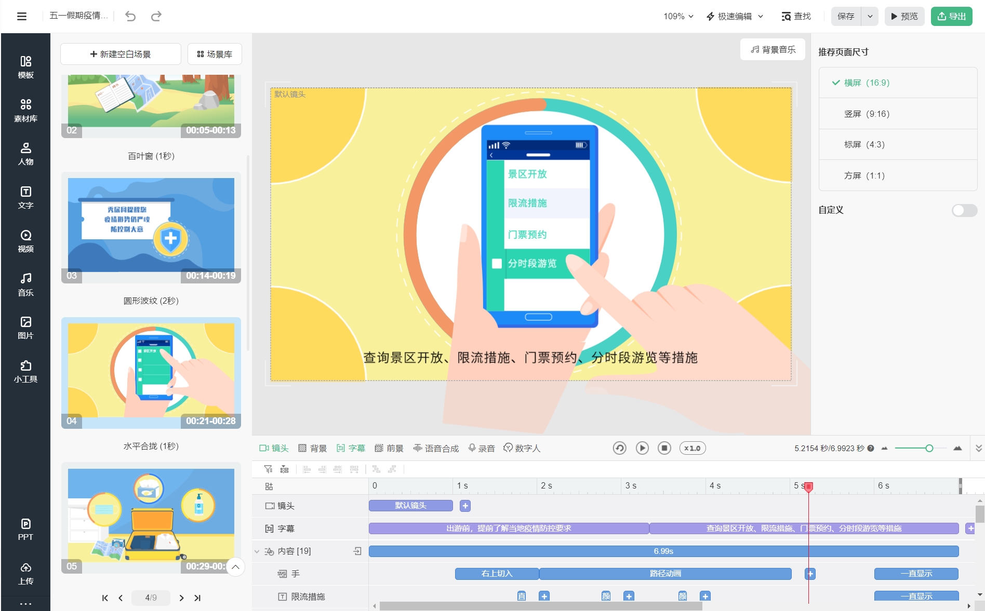Select scene 03 thumbnail
This screenshot has height=611, width=985.
point(151,227)
